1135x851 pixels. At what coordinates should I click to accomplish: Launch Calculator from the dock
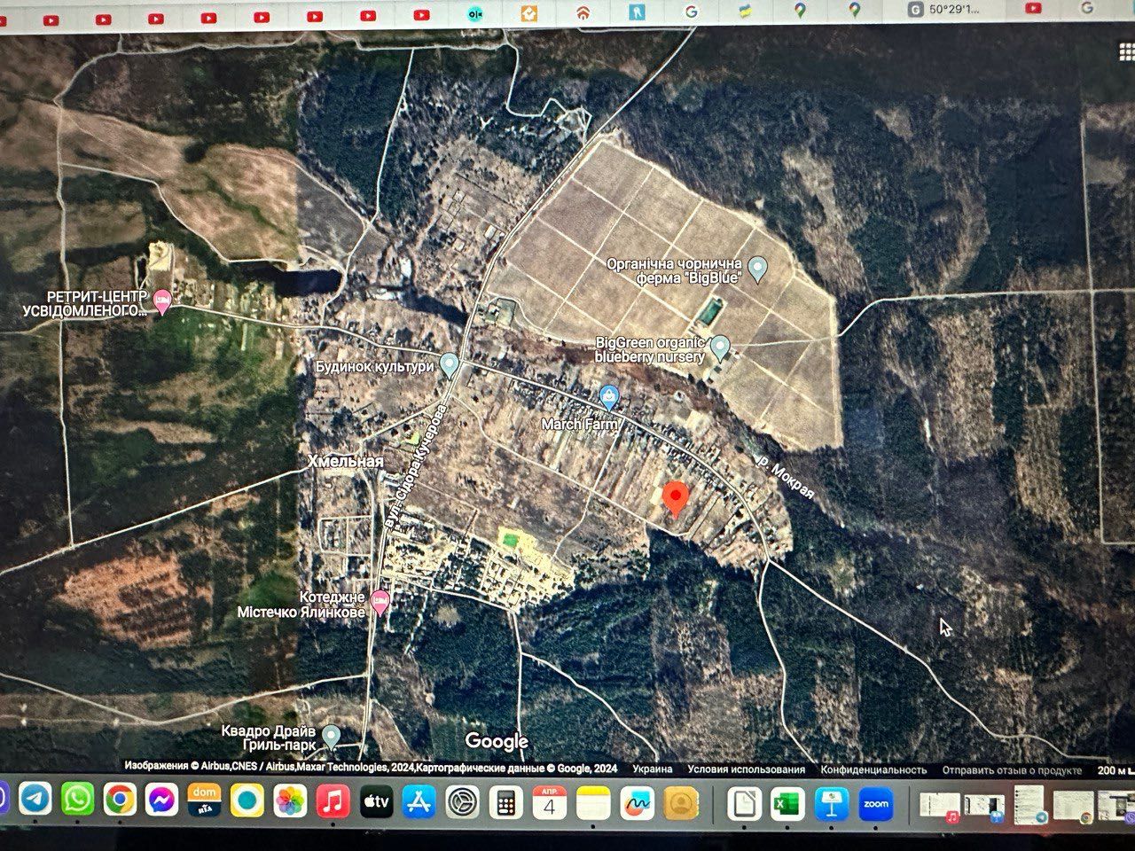[x=505, y=803]
